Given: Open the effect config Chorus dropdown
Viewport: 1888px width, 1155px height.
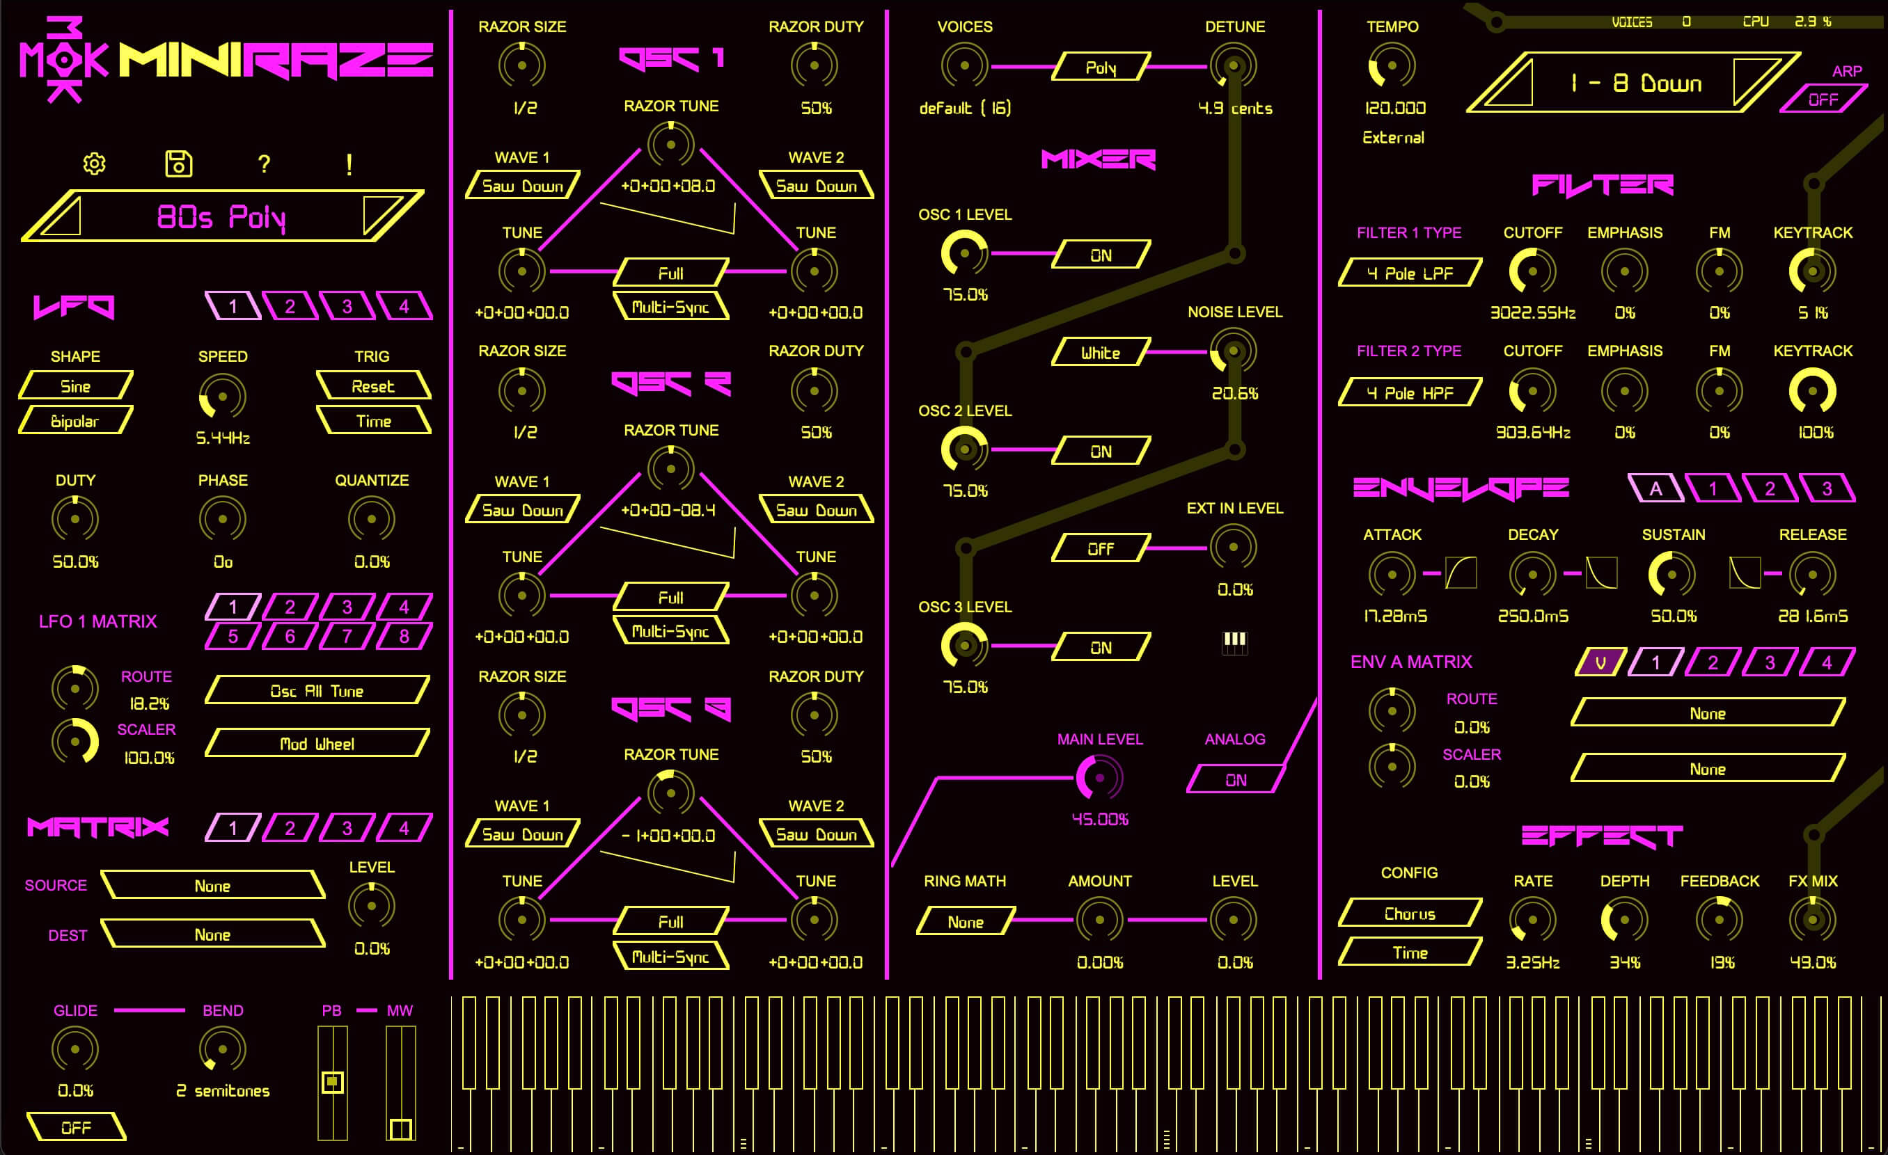Looking at the screenshot, I should [1409, 913].
